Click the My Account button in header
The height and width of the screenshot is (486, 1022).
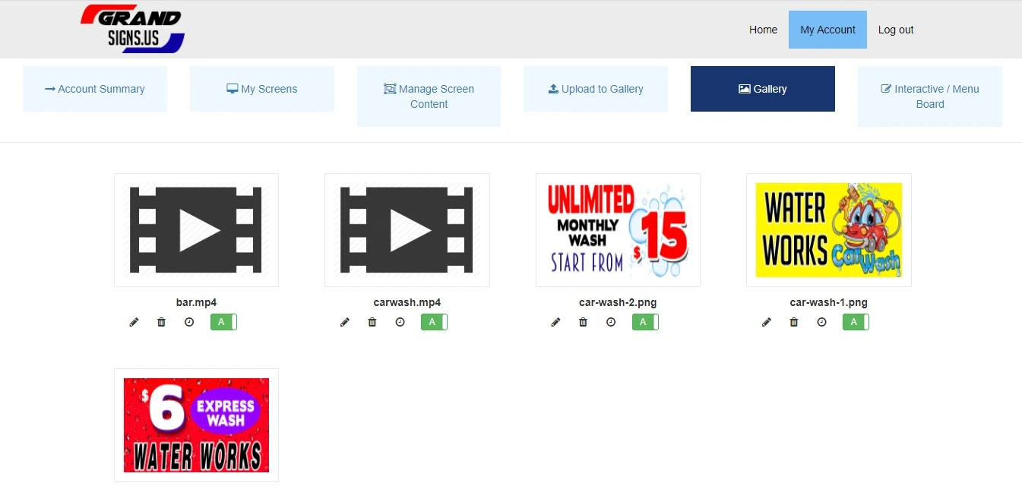(827, 30)
